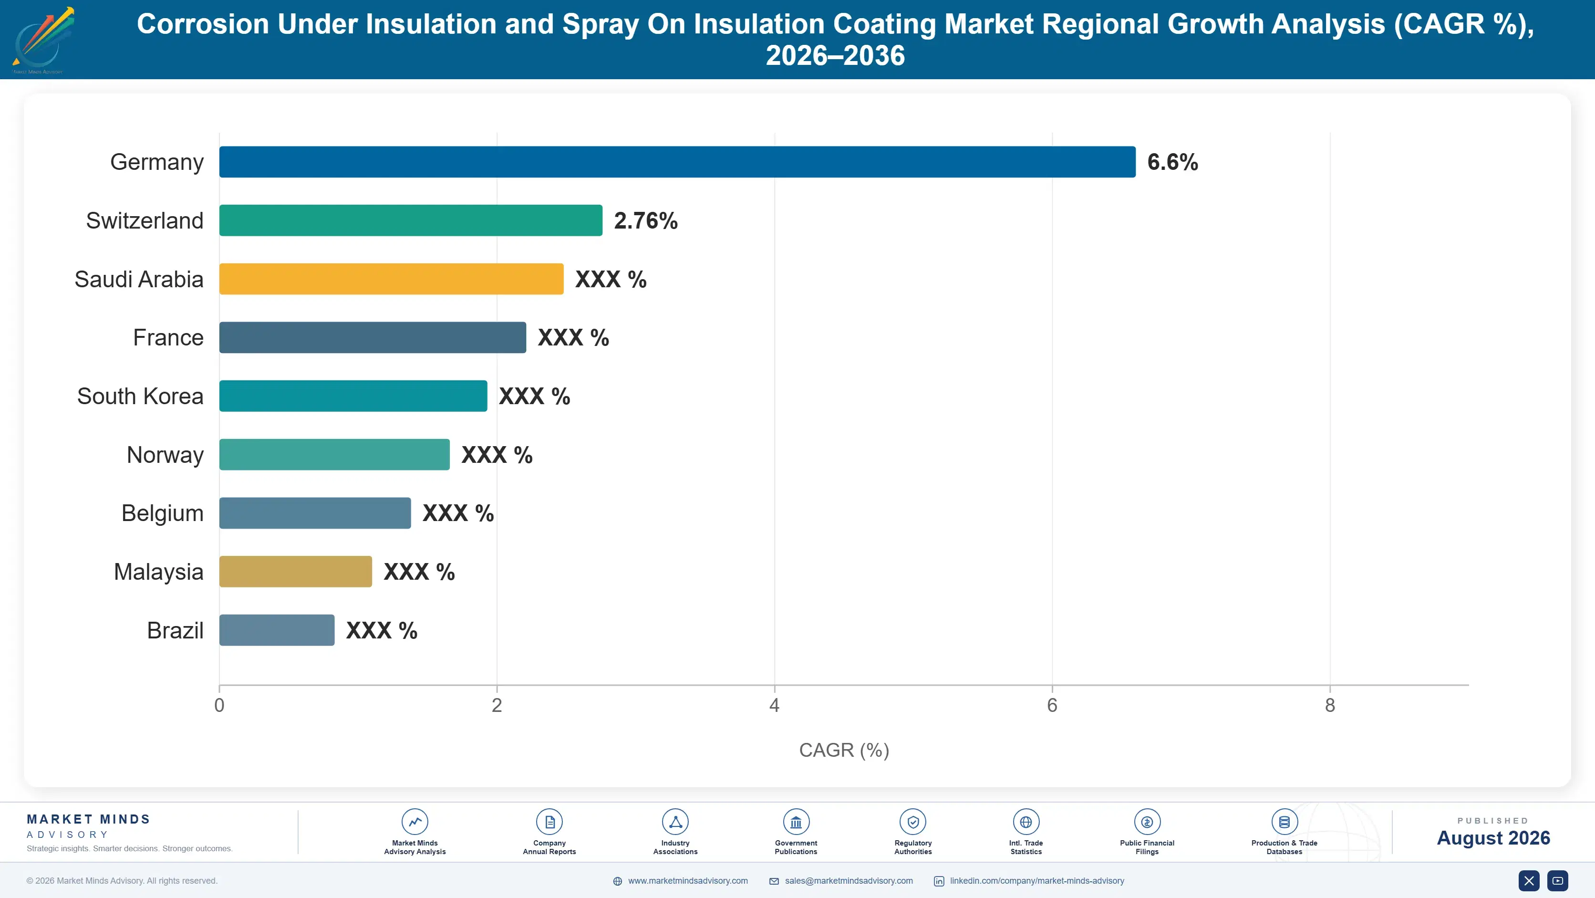Click the Market Minds Advisory logo
The width and height of the screenshot is (1595, 898).
43,40
